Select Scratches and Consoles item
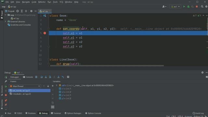 tap(19, 25)
